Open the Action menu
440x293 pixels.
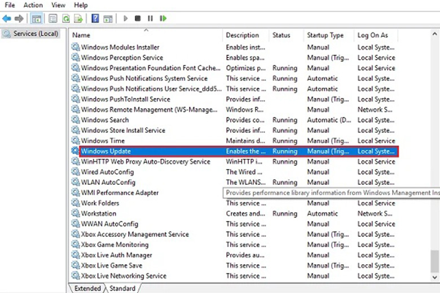33,5
